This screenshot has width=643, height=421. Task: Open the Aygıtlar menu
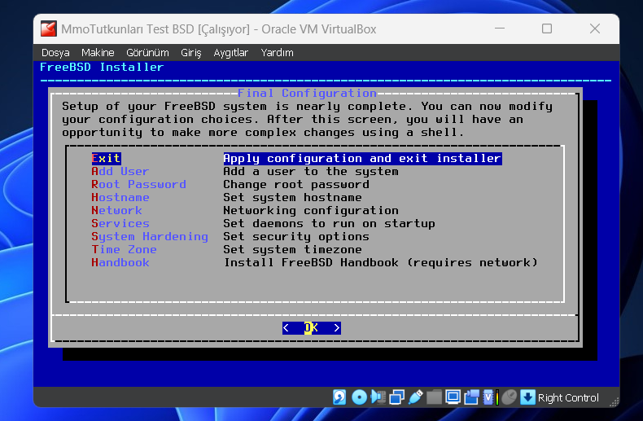click(230, 52)
